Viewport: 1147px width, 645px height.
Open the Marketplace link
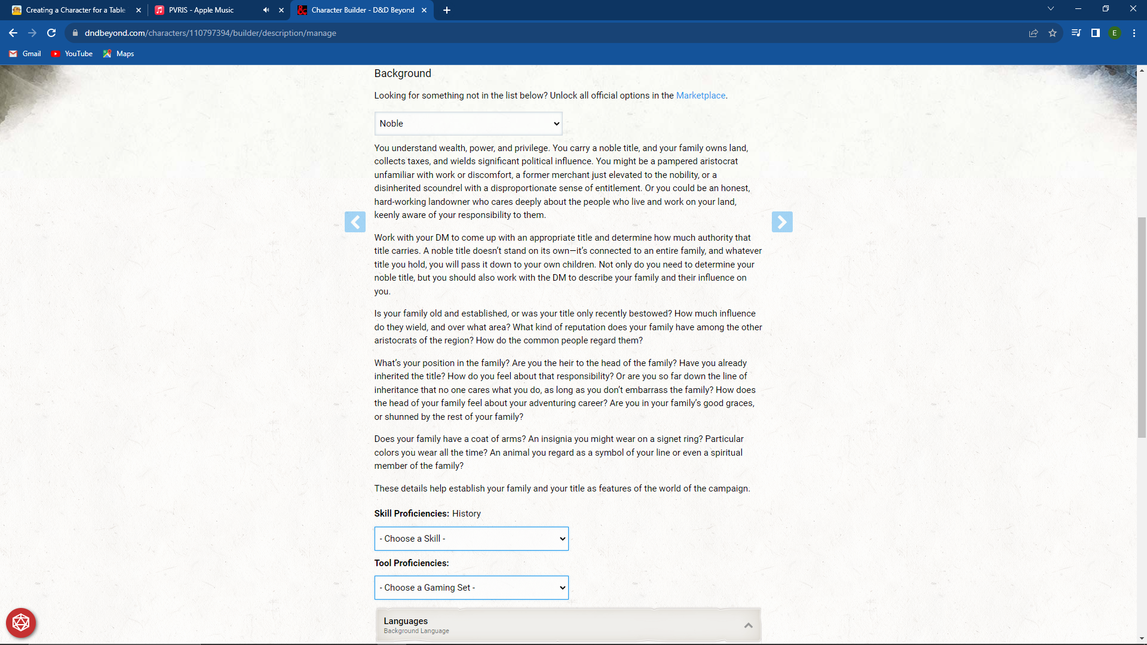700,95
